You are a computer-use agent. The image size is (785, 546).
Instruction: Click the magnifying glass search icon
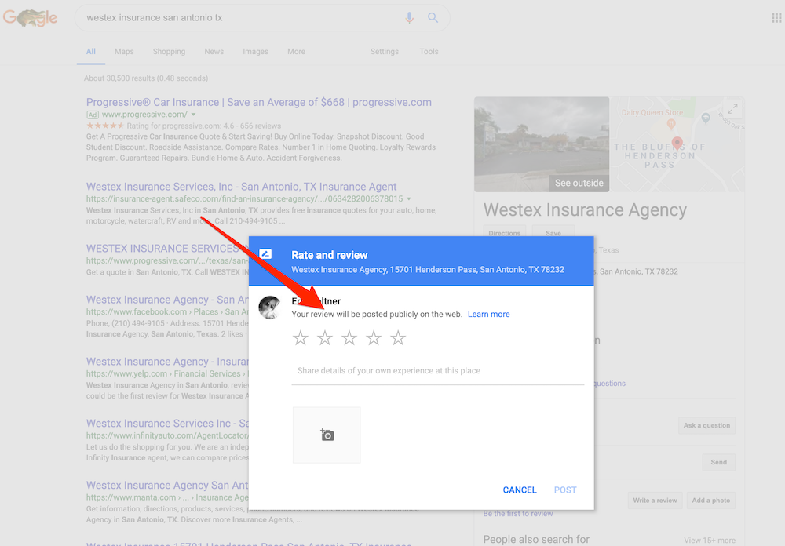[x=433, y=18]
